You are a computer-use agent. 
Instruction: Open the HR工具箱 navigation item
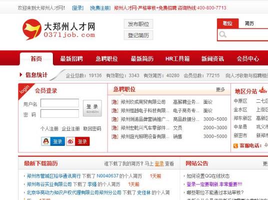(177, 59)
